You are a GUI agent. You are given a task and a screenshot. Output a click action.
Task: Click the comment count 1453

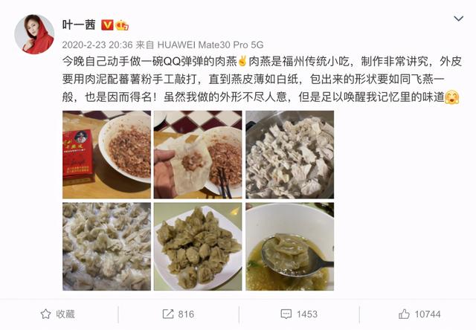click(307, 314)
